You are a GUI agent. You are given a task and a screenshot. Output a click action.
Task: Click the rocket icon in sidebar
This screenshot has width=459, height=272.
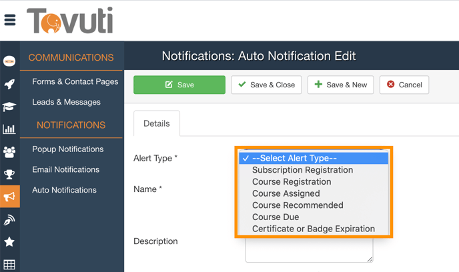pos(9,84)
